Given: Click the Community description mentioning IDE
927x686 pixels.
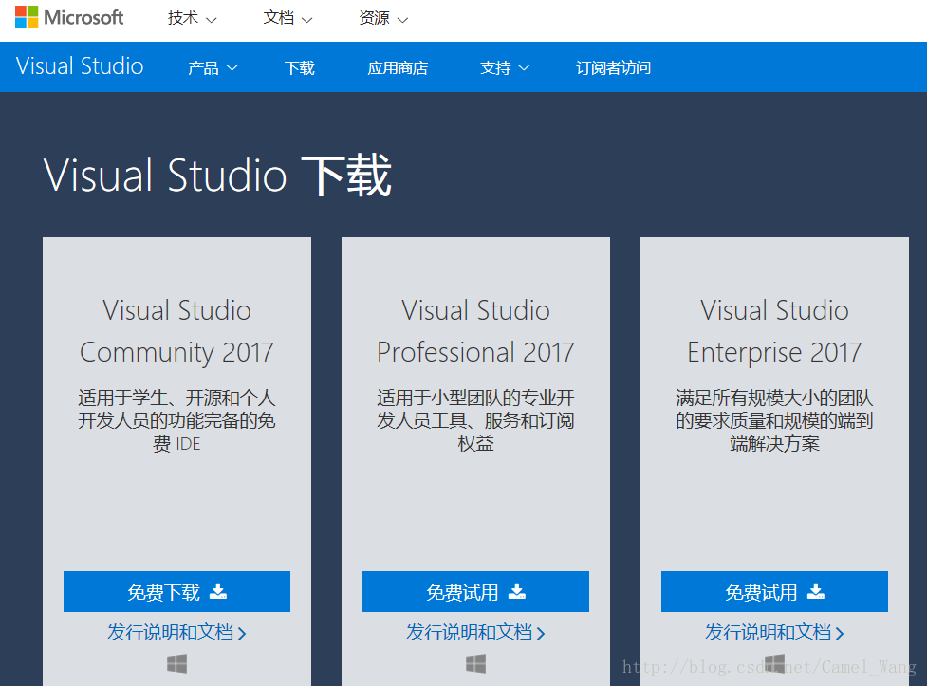Looking at the screenshot, I should point(176,420).
